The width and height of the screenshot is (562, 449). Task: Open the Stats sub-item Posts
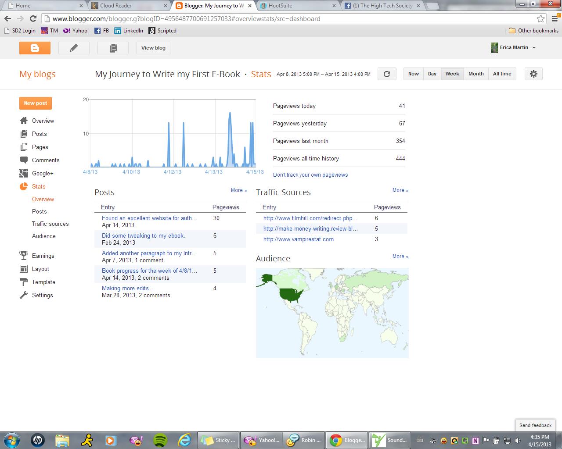coord(39,211)
